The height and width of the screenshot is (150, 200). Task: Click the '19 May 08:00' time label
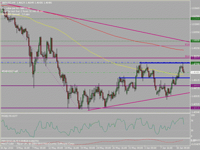point(87,148)
